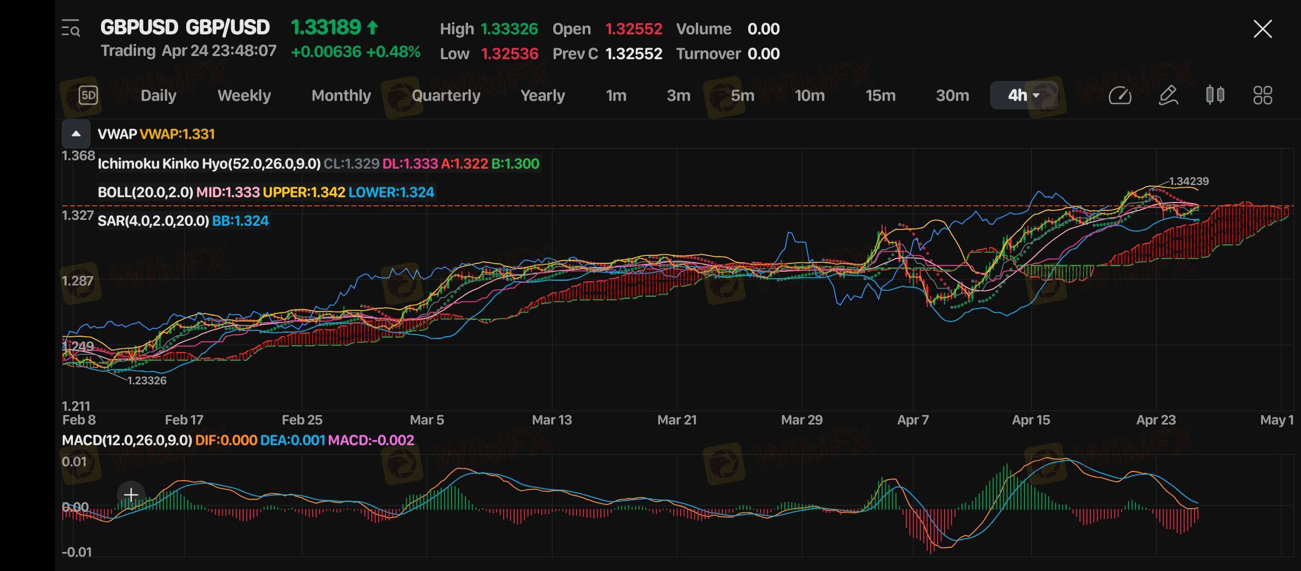Screen dimensions: 1301x571
Task: Open the MACD indicator parameters label
Action: point(127,440)
